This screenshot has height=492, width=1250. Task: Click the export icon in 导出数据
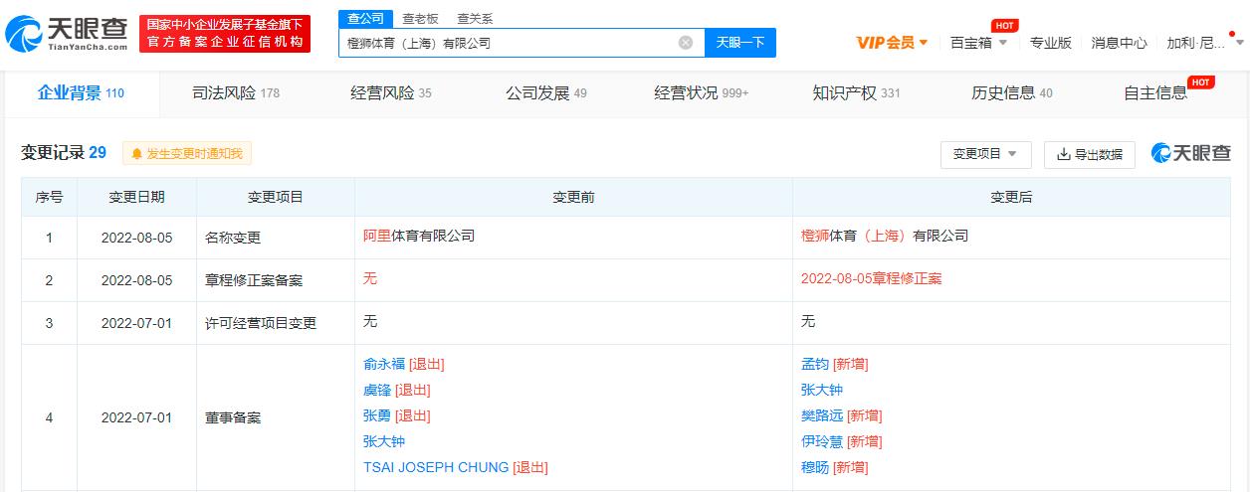1063,154
